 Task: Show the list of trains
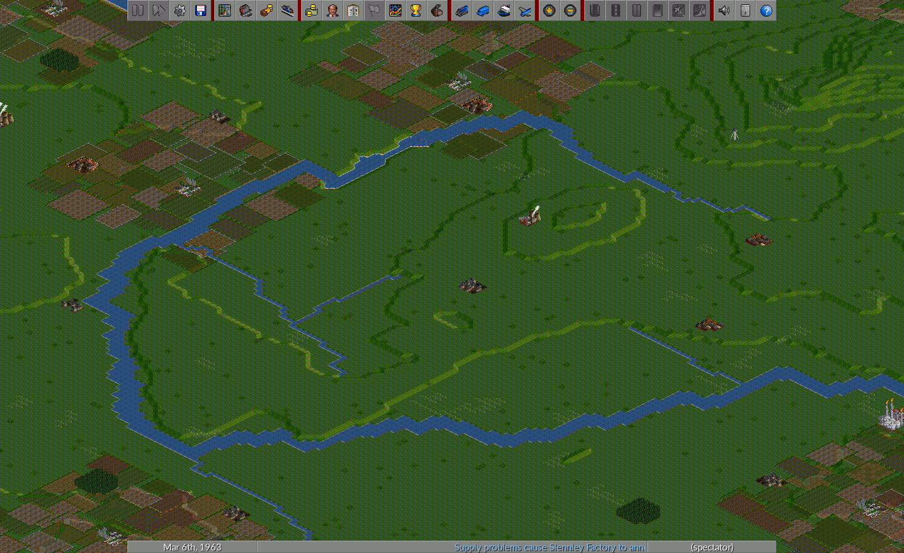point(462,10)
